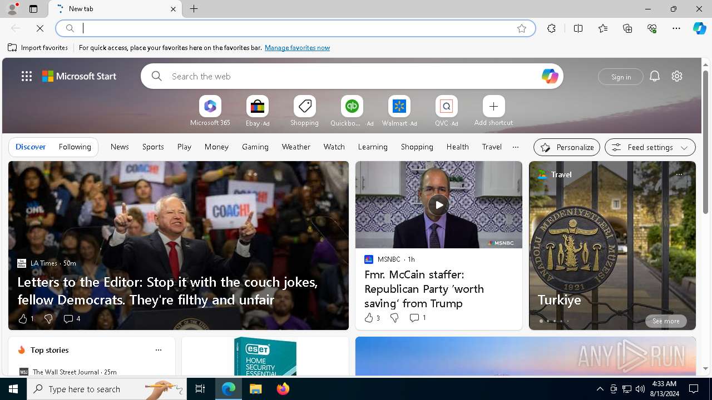Open comments on LA Times article
This screenshot has height=400, width=712.
pyautogui.click(x=71, y=319)
